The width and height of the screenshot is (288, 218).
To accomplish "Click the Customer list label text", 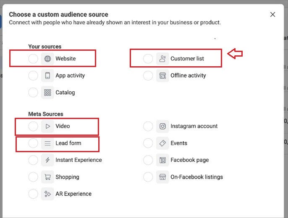I will 187,59.
